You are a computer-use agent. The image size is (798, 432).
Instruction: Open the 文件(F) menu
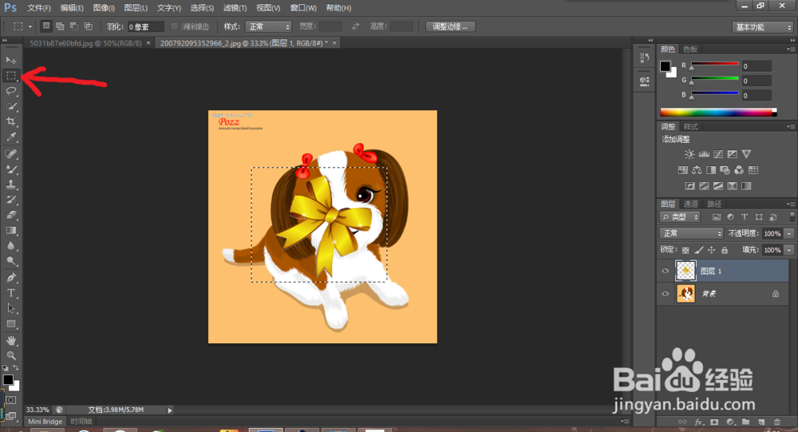[x=38, y=8]
